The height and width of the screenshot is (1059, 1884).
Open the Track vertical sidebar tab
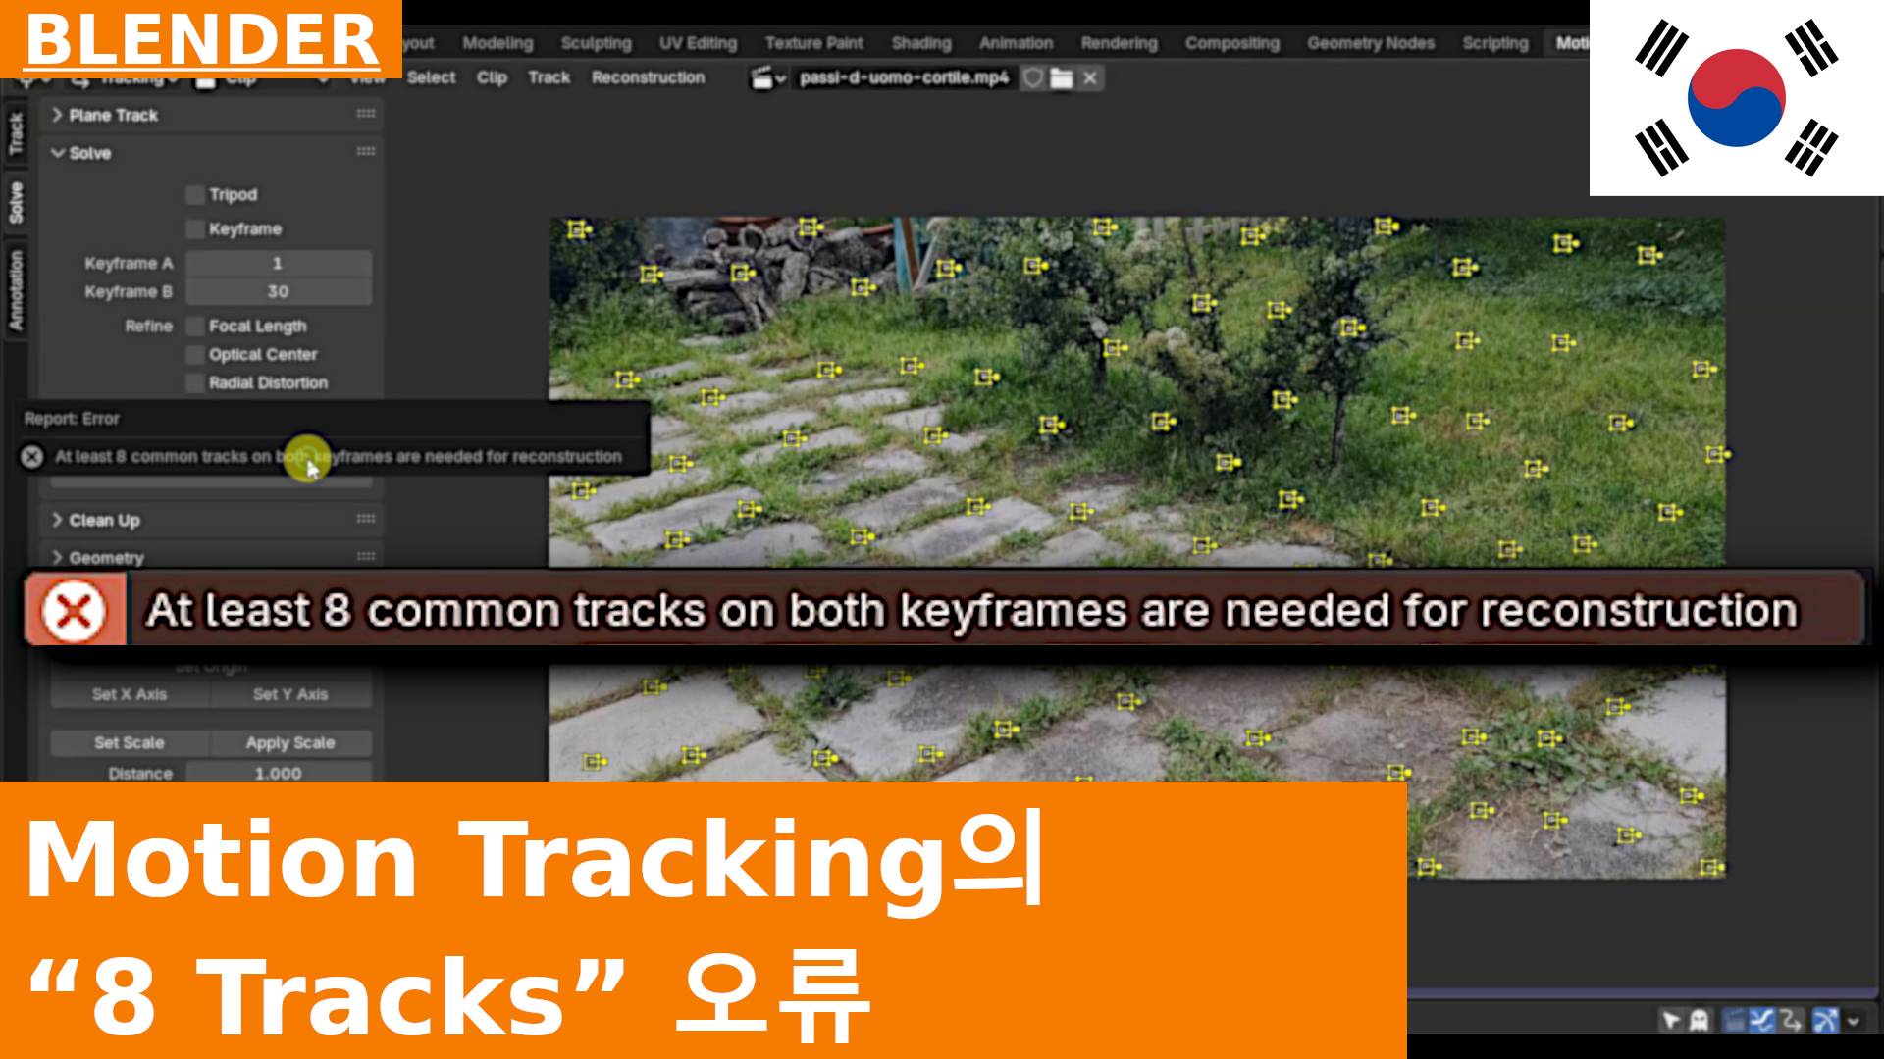pyautogui.click(x=16, y=133)
